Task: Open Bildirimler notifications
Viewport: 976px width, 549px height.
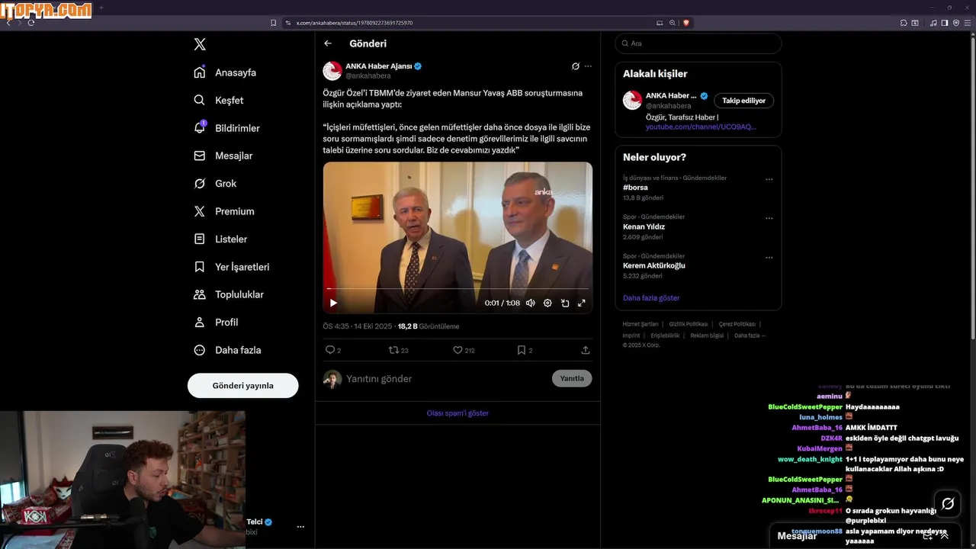Action: pos(226,128)
